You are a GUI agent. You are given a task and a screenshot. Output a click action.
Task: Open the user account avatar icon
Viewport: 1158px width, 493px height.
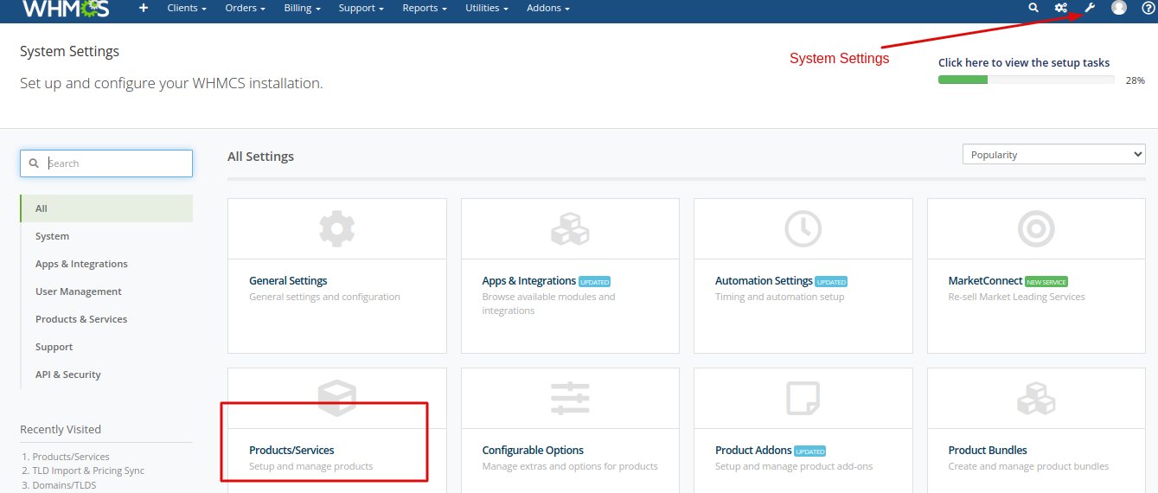click(x=1119, y=8)
